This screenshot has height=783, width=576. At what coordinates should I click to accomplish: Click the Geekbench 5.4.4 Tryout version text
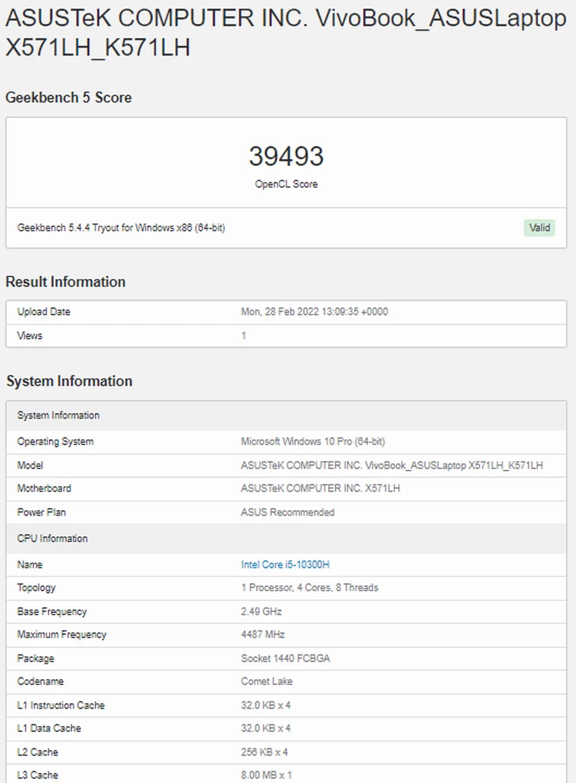coord(121,228)
